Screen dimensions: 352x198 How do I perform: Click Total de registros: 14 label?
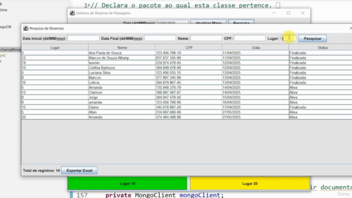coord(41,170)
